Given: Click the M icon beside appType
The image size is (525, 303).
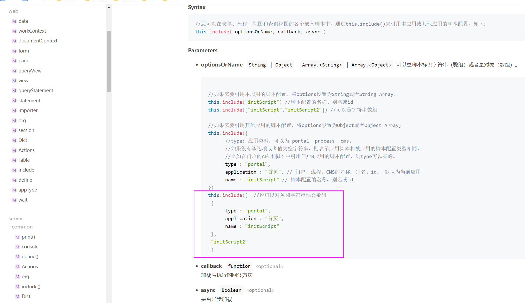Looking at the screenshot, I should point(14,190).
